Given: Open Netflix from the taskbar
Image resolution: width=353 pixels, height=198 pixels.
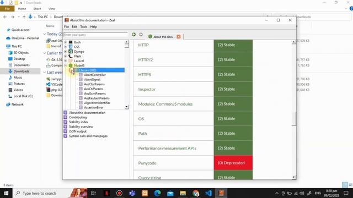Looking at the screenshot, I should (106, 193).
